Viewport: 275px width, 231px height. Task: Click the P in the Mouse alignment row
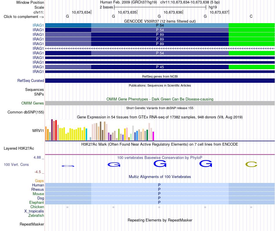(x=159, y=194)
